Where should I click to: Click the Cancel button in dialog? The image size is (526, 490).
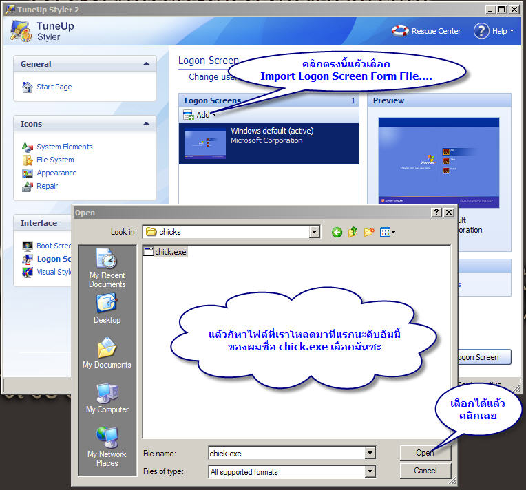click(x=425, y=471)
